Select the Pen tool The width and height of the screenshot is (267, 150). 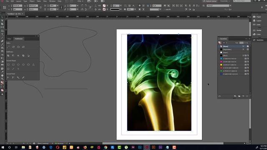tap(2, 41)
